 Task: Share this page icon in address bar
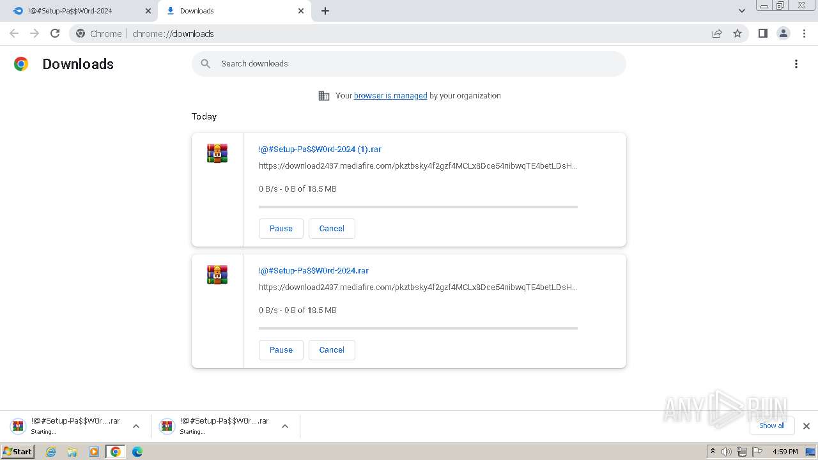pos(717,33)
